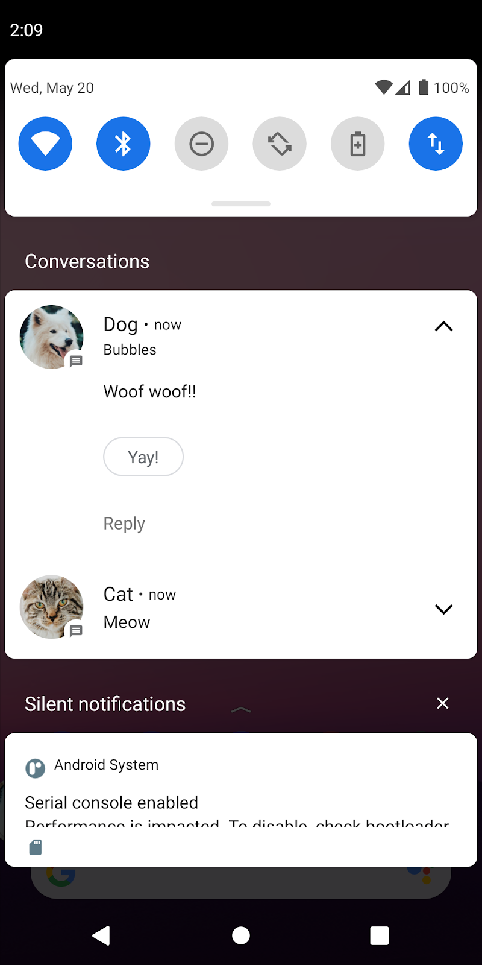The height and width of the screenshot is (965, 482).
Task: Collapse the Dog conversation notification
Action: (443, 326)
